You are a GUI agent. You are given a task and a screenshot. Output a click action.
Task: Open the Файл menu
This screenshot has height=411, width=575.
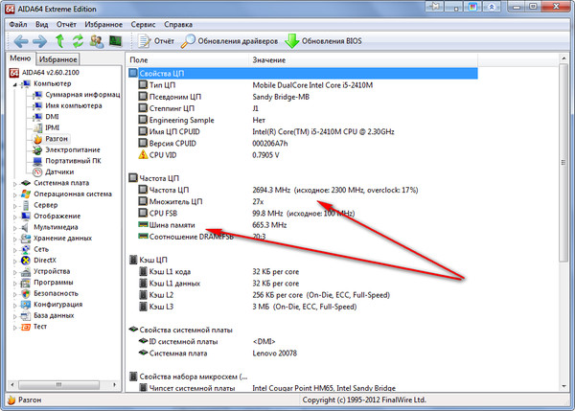click(18, 25)
